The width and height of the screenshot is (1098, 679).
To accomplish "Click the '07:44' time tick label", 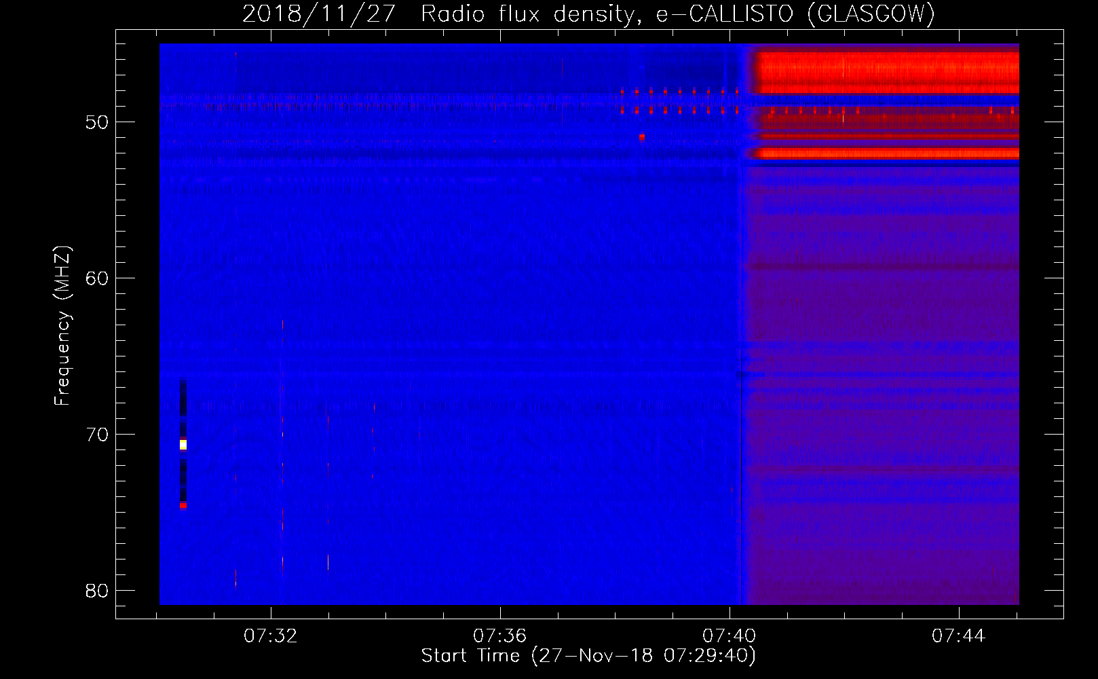I will point(958,636).
